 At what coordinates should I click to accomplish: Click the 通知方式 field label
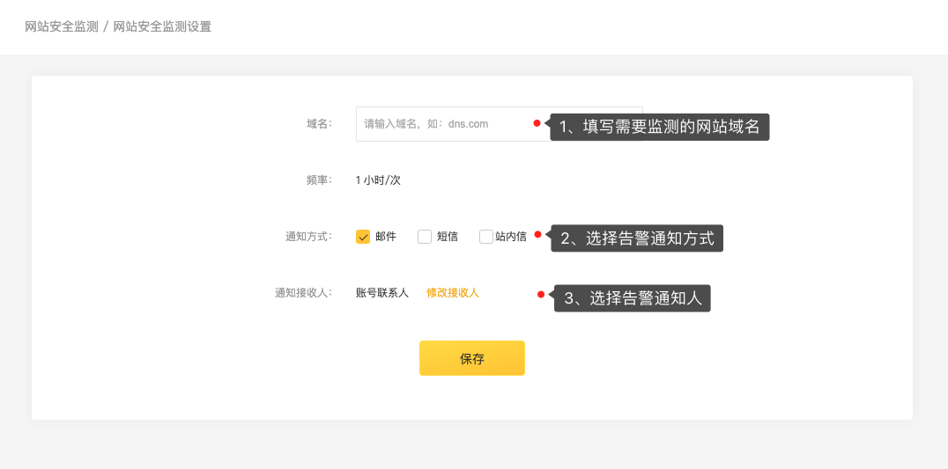coord(308,237)
